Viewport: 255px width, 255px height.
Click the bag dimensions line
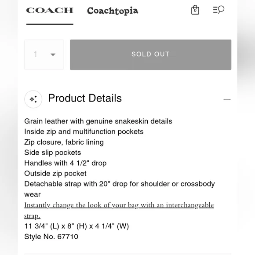pyautogui.click(x=76, y=226)
